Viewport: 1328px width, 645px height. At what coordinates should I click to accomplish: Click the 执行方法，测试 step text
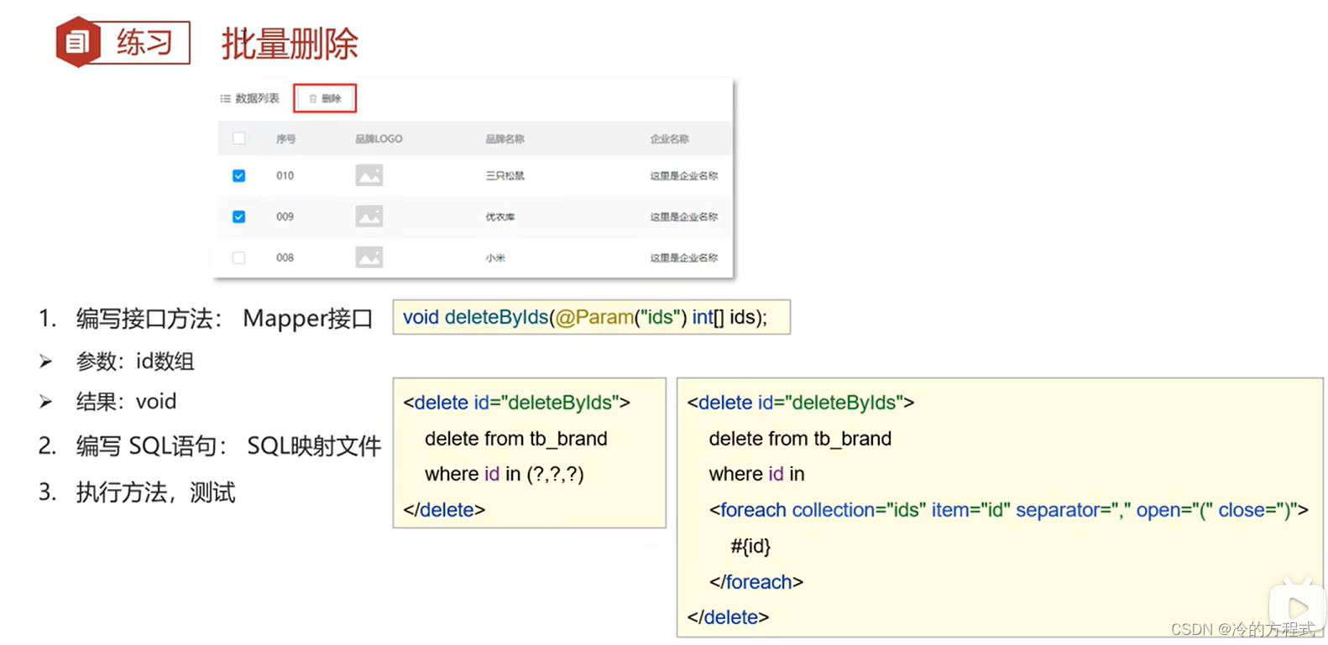155,492
